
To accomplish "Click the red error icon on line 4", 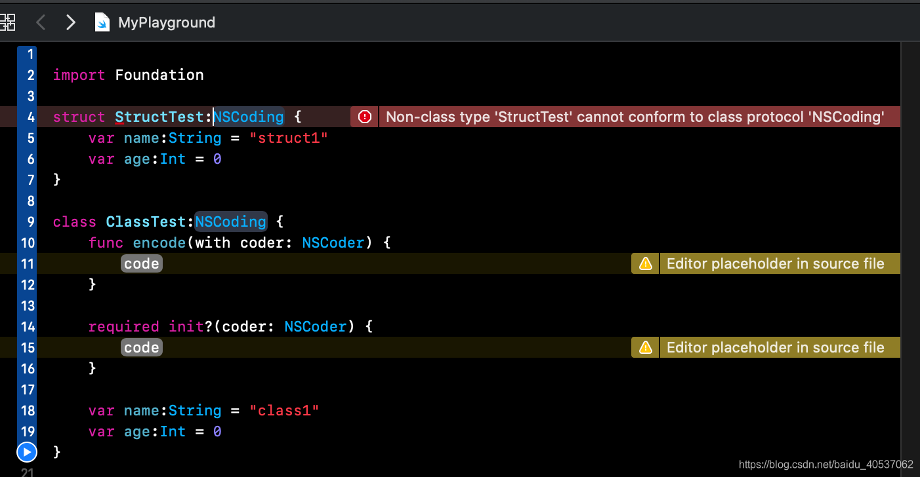I will [365, 117].
